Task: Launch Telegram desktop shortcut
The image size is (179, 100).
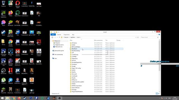Action: tap(11, 81)
